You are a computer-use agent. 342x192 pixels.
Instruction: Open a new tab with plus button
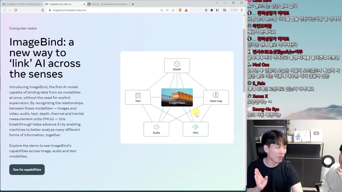click(x=133, y=4)
